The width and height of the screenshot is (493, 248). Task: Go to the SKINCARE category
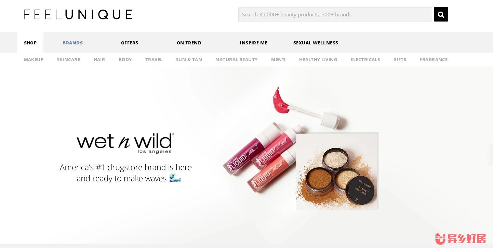coord(68,59)
